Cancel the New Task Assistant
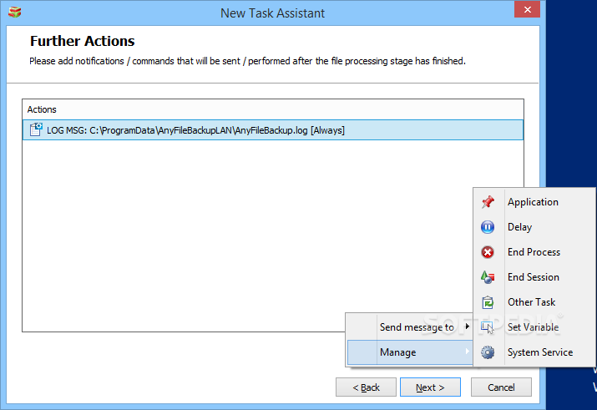The height and width of the screenshot is (410, 597). click(501, 387)
